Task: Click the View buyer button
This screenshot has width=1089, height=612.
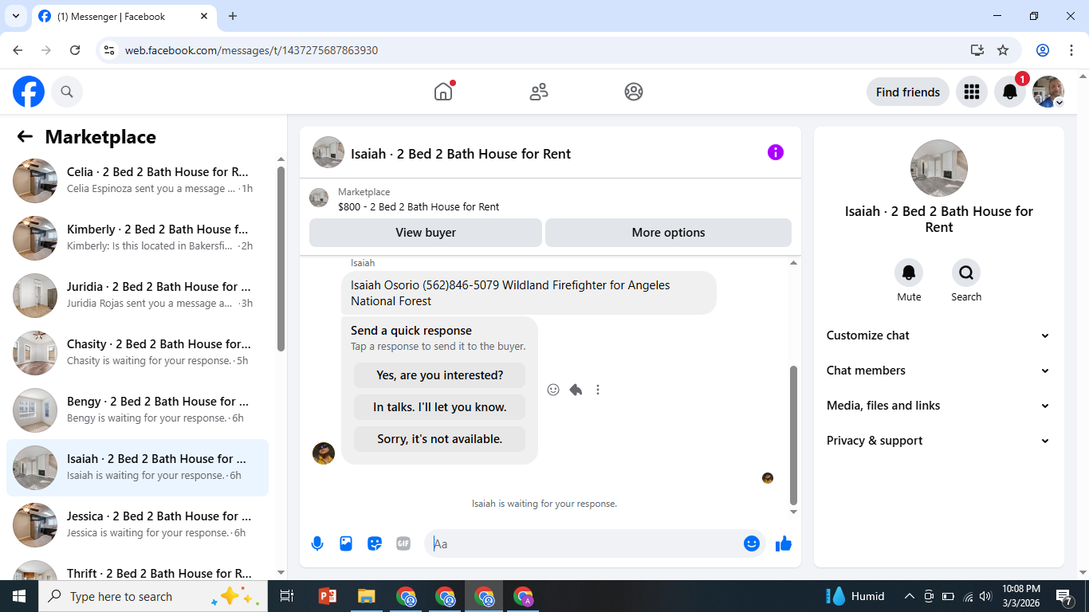Action: (x=426, y=233)
